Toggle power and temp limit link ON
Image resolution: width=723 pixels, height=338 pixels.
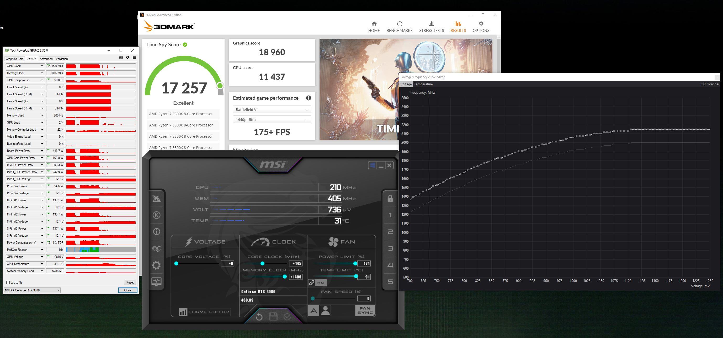(317, 283)
